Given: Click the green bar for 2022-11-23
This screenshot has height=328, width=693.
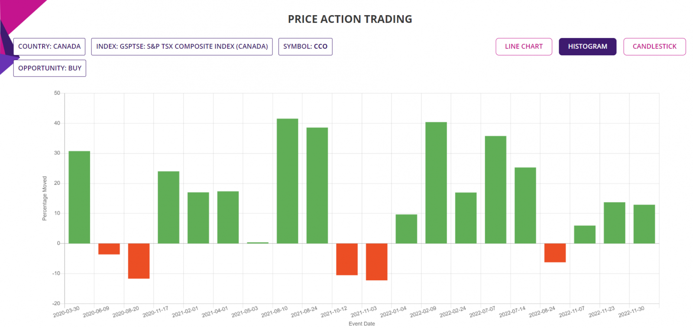Looking at the screenshot, I should point(615,223).
